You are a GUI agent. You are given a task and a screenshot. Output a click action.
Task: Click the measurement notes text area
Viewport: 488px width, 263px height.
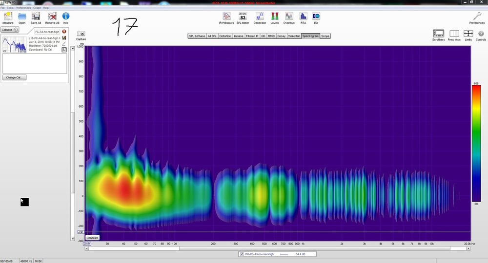coord(35,63)
